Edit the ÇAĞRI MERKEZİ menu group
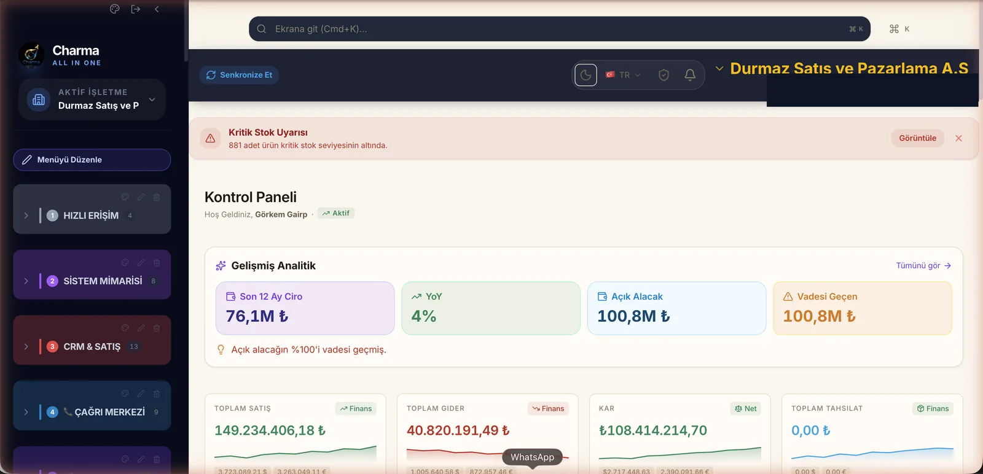 pyautogui.click(x=141, y=394)
